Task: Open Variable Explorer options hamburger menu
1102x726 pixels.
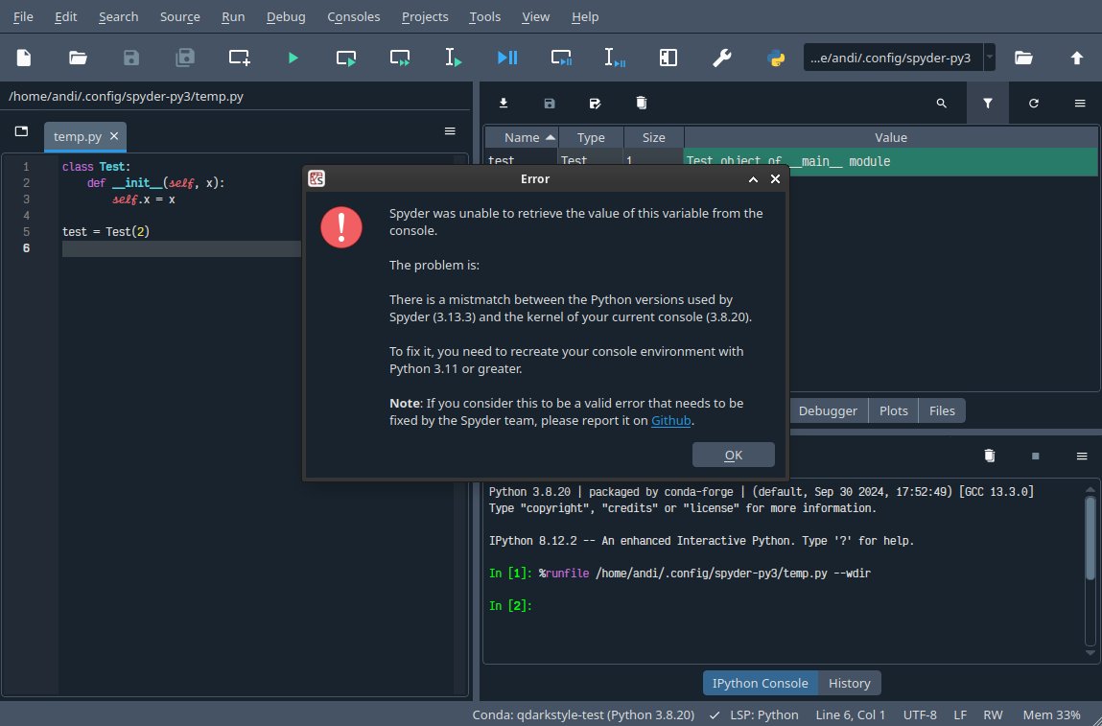Action: tap(1080, 104)
